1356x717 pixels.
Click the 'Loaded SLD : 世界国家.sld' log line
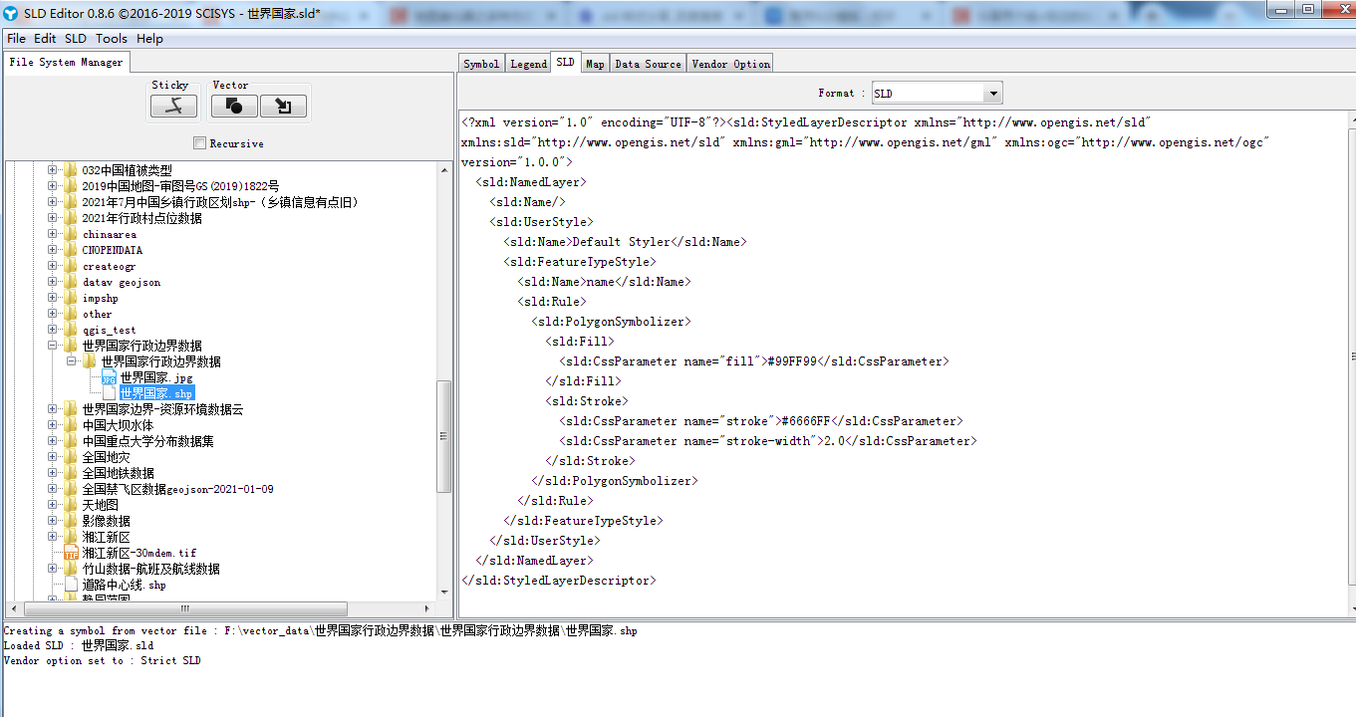click(x=79, y=645)
